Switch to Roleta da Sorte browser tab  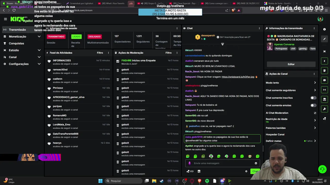click(279, 3)
